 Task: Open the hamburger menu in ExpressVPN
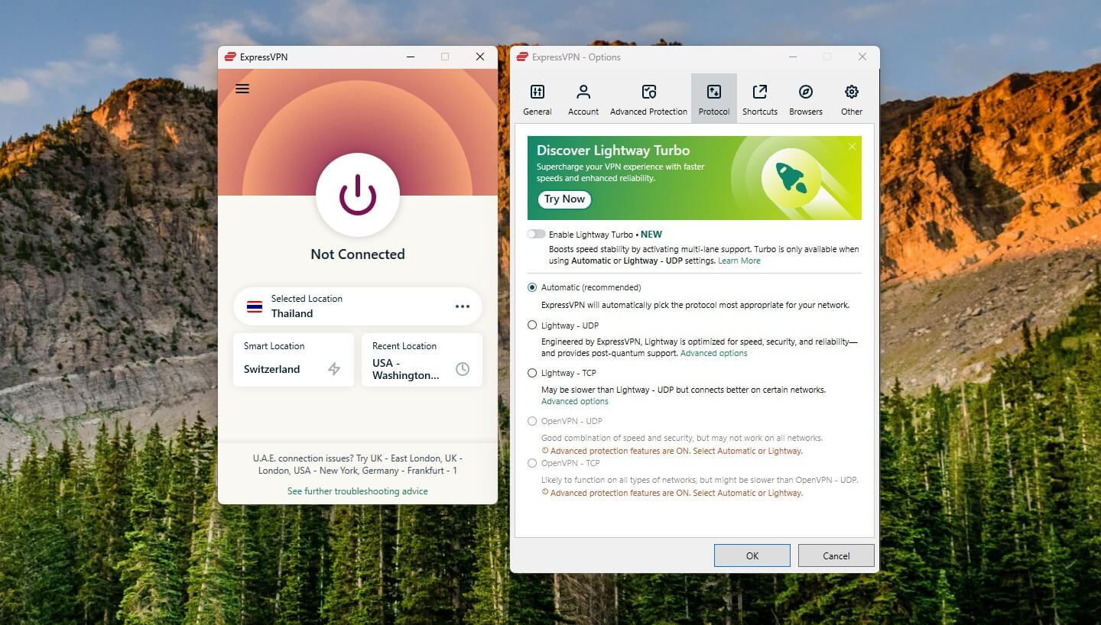pyautogui.click(x=242, y=89)
